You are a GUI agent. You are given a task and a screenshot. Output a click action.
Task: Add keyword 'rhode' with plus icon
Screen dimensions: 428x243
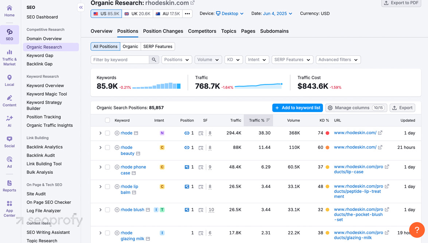tap(117, 133)
